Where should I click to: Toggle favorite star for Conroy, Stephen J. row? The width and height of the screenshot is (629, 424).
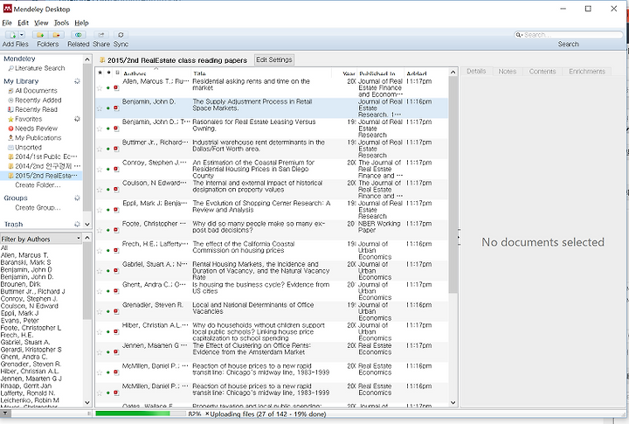click(100, 170)
